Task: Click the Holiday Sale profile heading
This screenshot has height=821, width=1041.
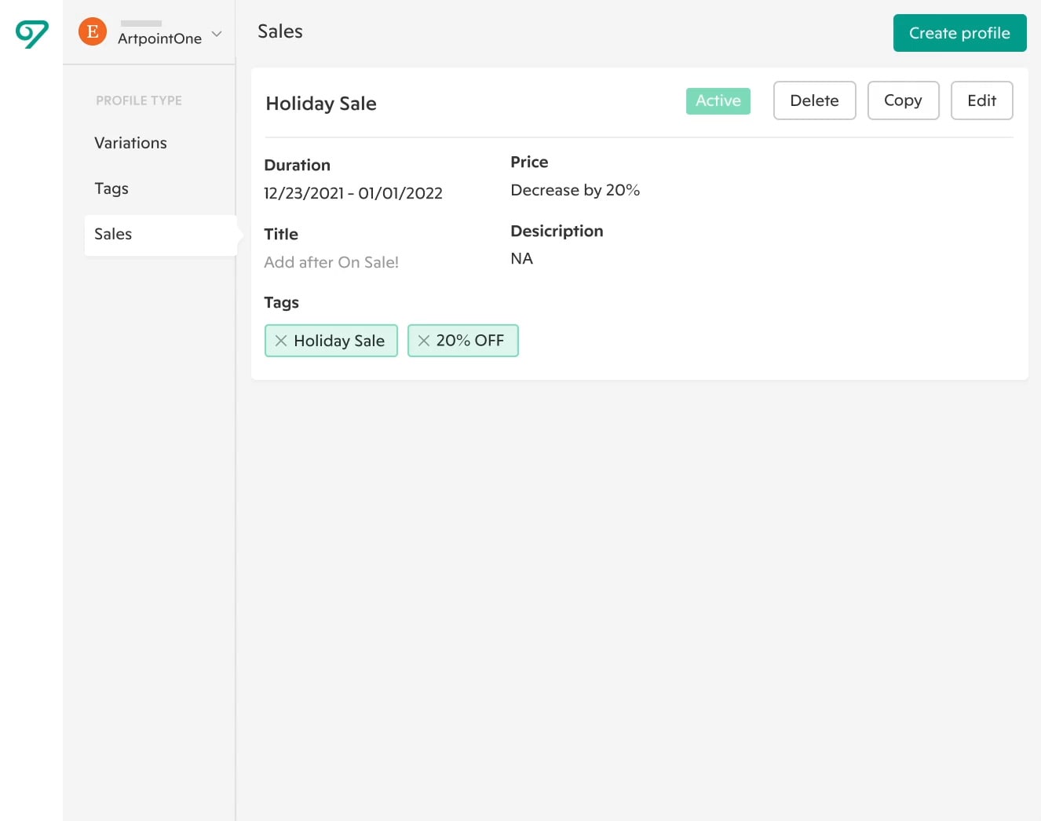Action: click(321, 104)
